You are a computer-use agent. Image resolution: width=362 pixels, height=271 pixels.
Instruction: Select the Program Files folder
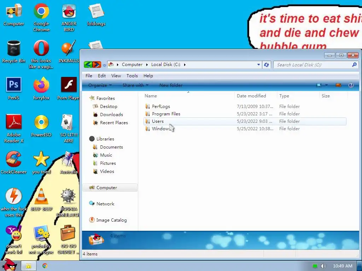tap(166, 114)
